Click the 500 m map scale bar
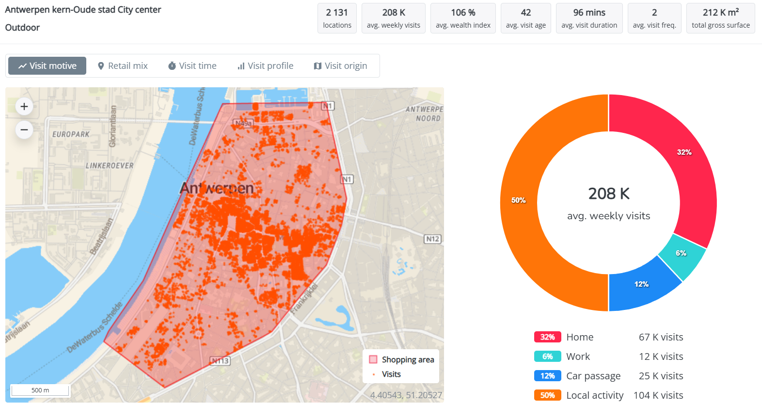This screenshot has width=762, height=405. pyautogui.click(x=40, y=390)
